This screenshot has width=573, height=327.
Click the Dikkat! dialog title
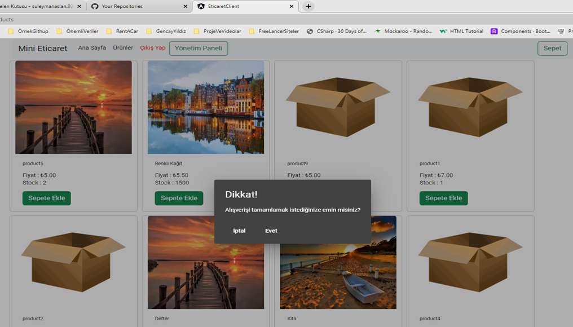tap(241, 195)
